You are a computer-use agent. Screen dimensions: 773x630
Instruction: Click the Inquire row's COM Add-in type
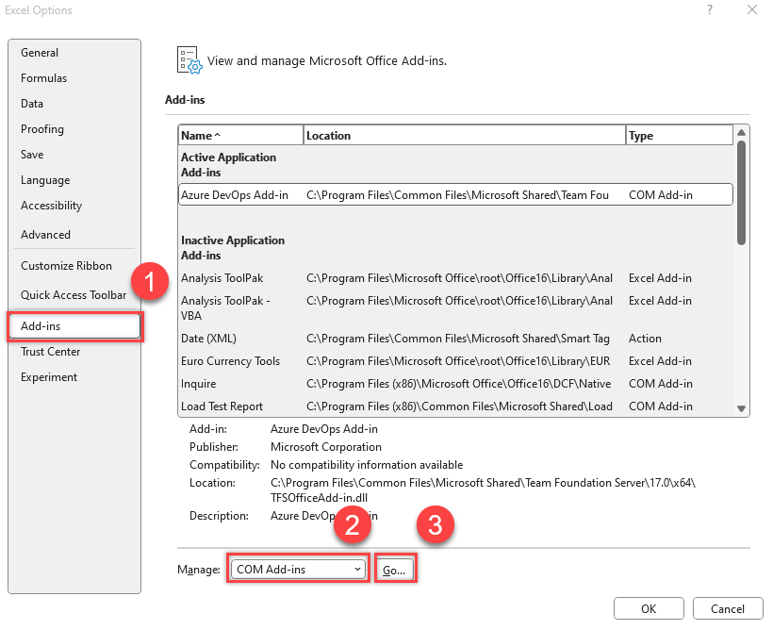click(x=661, y=384)
